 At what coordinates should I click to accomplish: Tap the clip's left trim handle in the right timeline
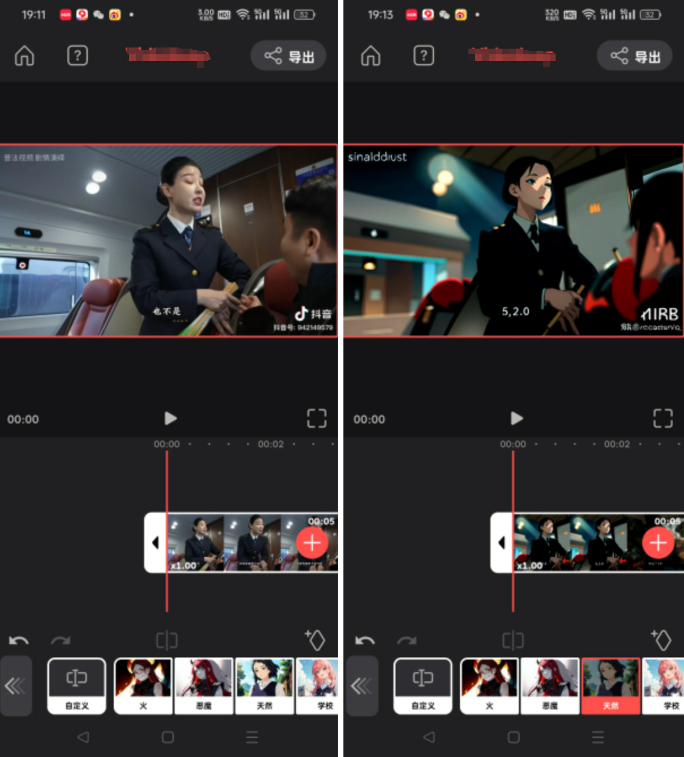[502, 543]
